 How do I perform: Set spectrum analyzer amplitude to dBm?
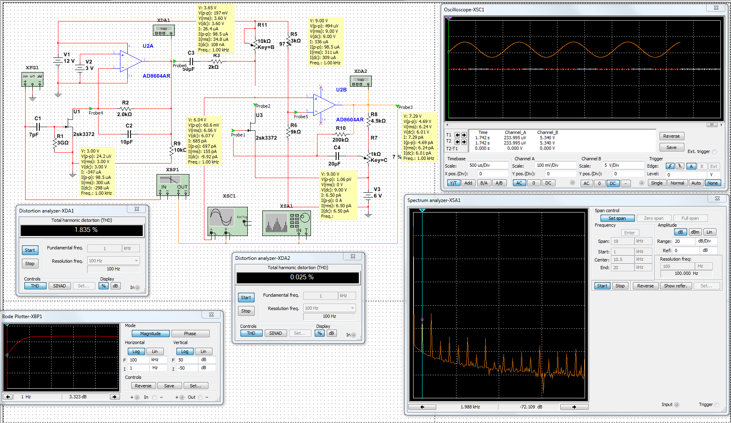click(x=695, y=232)
